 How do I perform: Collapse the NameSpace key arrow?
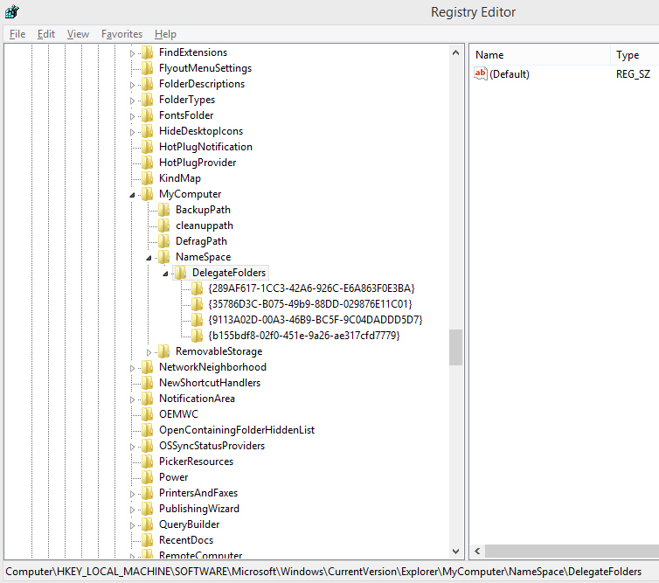[150, 258]
